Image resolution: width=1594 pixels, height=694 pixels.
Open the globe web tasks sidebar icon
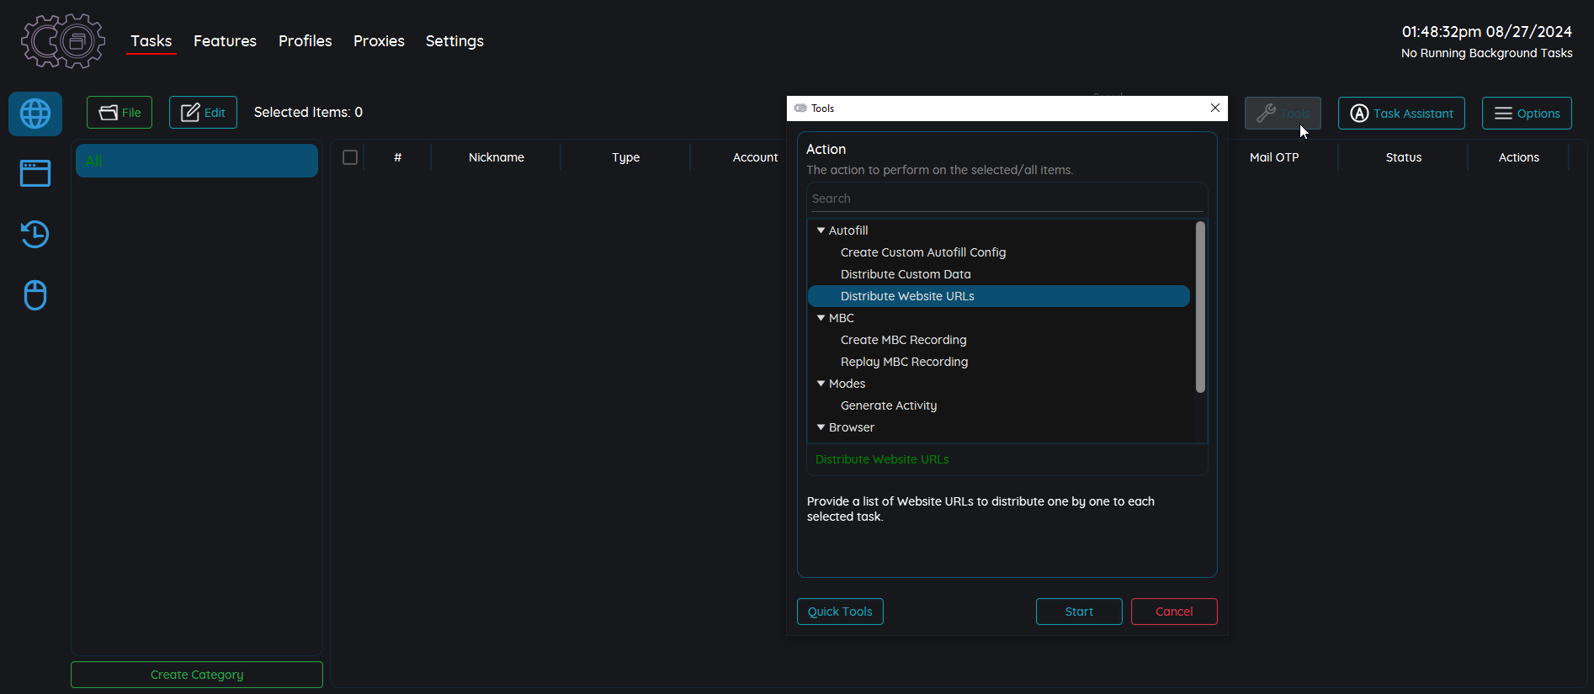click(x=35, y=114)
